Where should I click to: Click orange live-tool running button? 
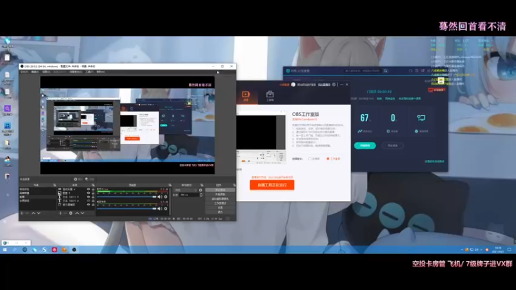pyautogui.click(x=272, y=185)
